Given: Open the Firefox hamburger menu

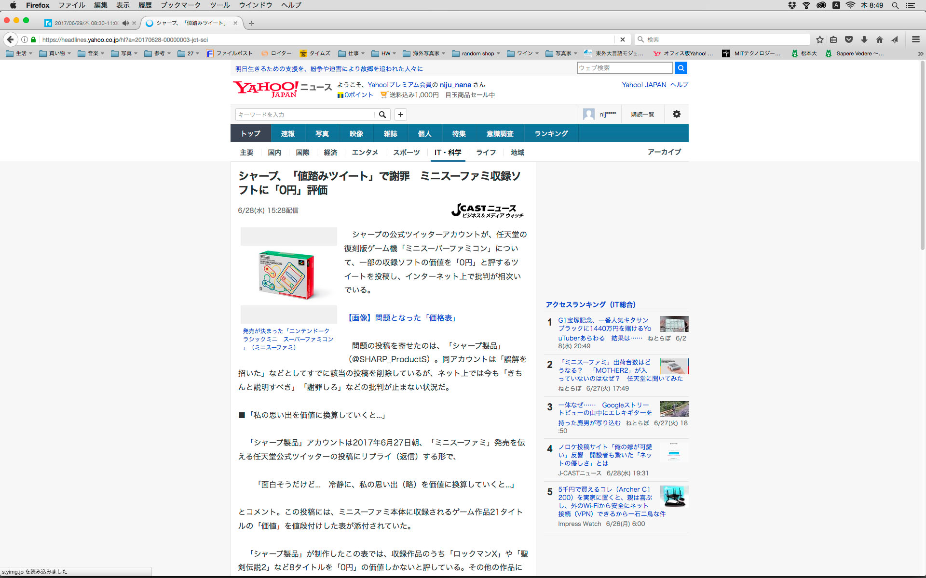Looking at the screenshot, I should point(915,39).
